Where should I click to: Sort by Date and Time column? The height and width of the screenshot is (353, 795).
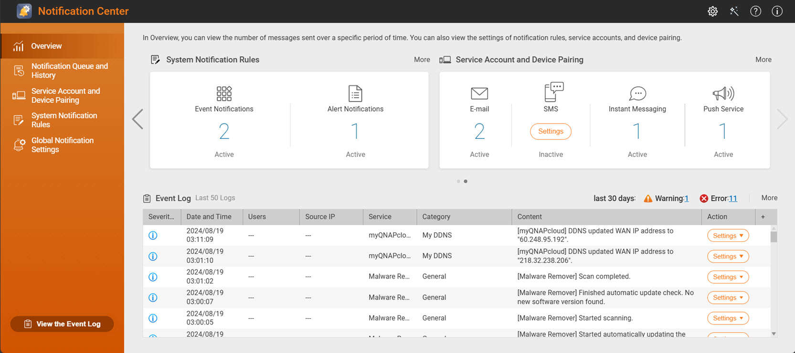[x=212, y=217]
